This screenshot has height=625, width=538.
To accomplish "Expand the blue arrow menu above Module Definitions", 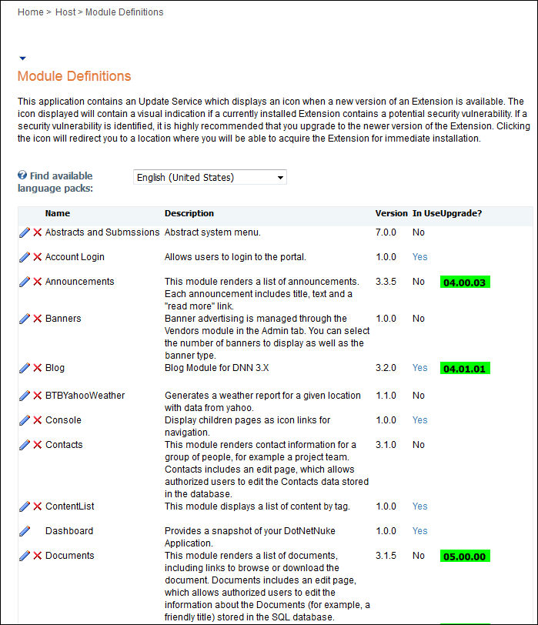I will click(x=22, y=58).
